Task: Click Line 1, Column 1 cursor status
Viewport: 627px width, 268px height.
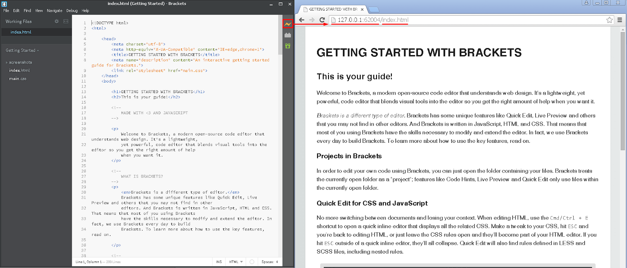Action: [88, 262]
